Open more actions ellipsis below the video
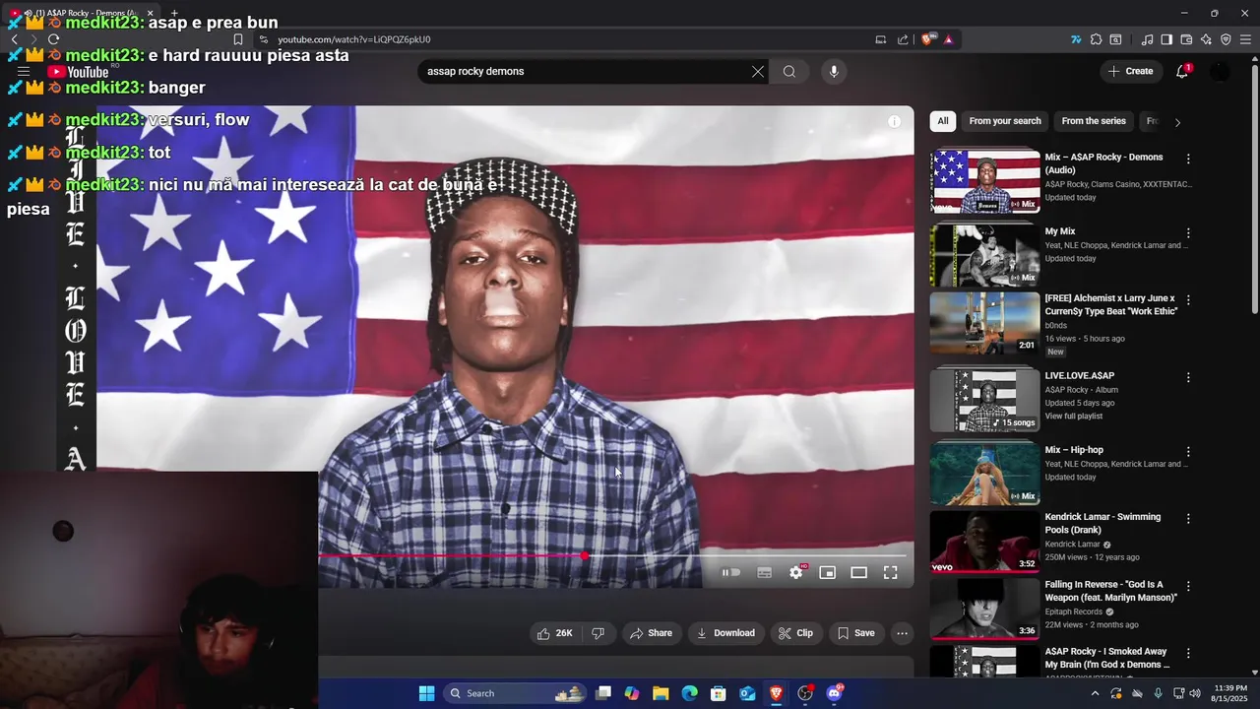The width and height of the screenshot is (1260, 709). click(902, 633)
